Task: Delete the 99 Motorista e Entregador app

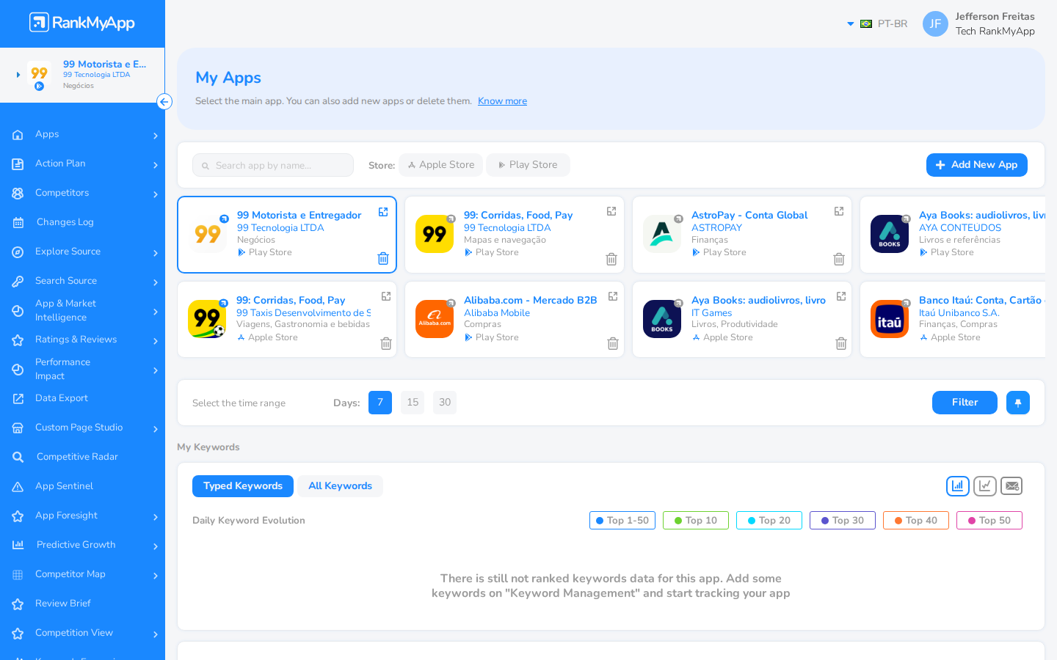Action: 383,258
